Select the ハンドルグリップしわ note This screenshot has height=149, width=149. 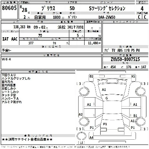[16, 79]
